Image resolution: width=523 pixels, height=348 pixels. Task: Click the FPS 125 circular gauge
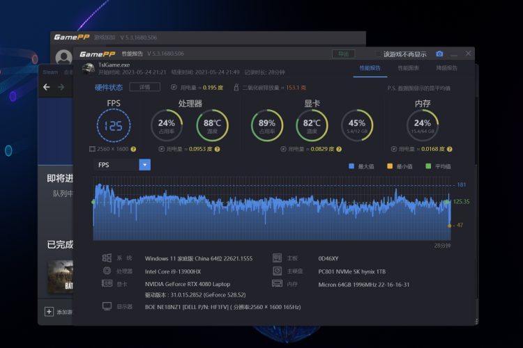[114, 125]
